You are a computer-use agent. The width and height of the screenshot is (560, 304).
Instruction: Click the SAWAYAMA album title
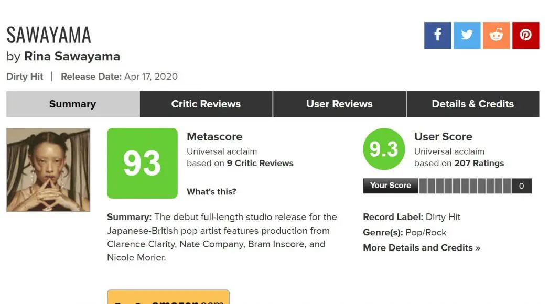[49, 35]
